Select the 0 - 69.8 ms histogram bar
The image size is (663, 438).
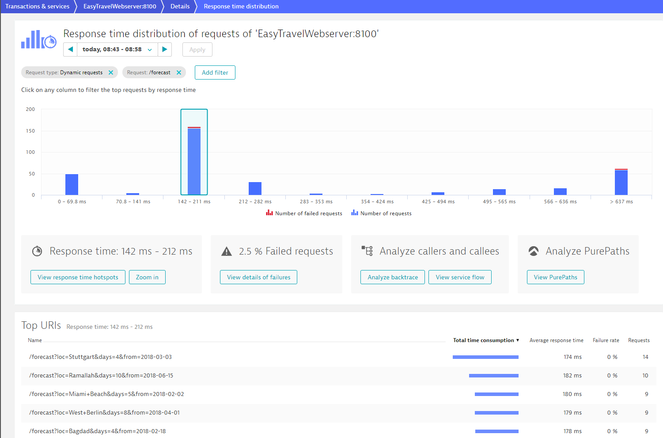coord(72,184)
